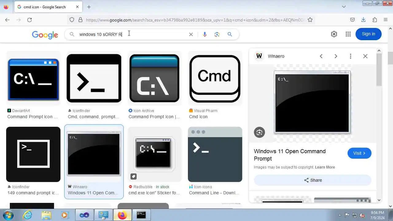Submit search with the magnifier button

tap(230, 34)
